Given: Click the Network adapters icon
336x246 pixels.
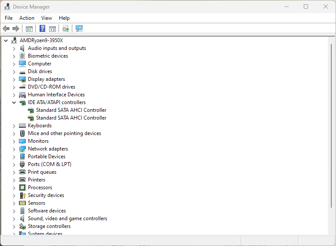Looking at the screenshot, I should pyautogui.click(x=22, y=149).
